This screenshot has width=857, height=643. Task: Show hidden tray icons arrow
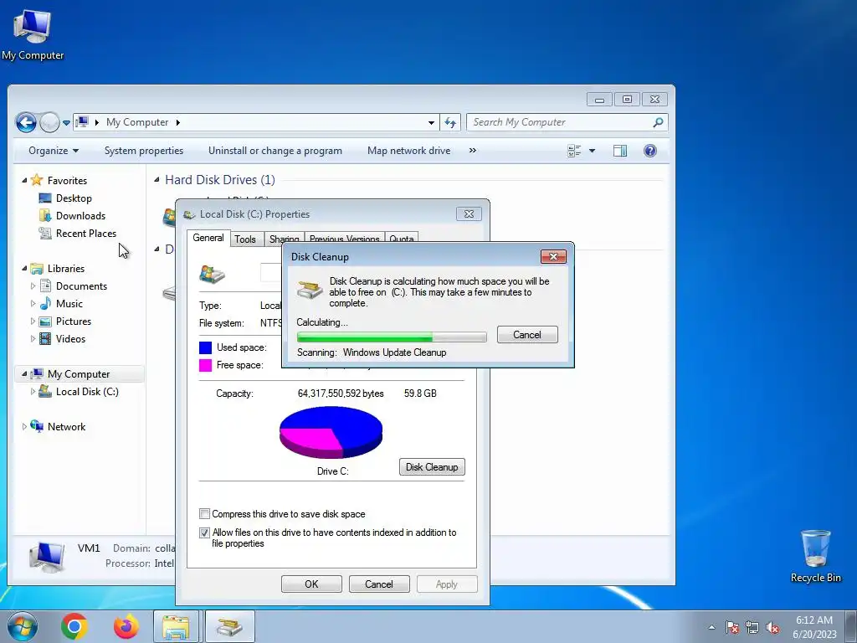click(x=711, y=627)
